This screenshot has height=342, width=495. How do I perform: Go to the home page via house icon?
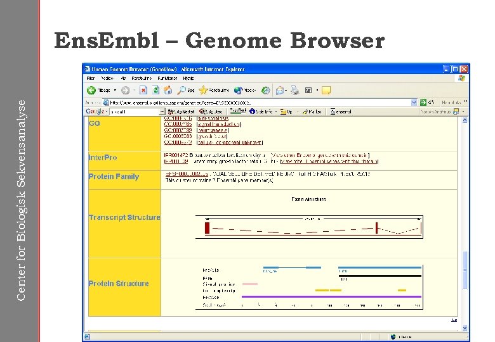168,91
